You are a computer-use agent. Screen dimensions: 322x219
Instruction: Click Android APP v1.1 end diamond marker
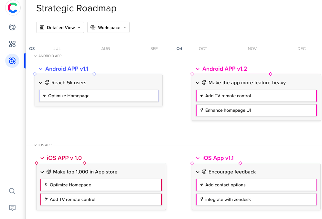(x=94, y=74)
